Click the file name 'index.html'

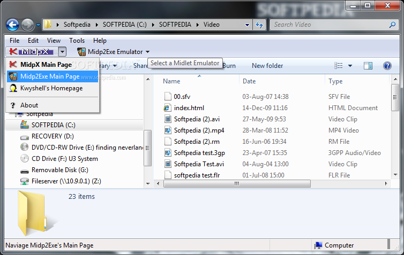tap(189, 108)
